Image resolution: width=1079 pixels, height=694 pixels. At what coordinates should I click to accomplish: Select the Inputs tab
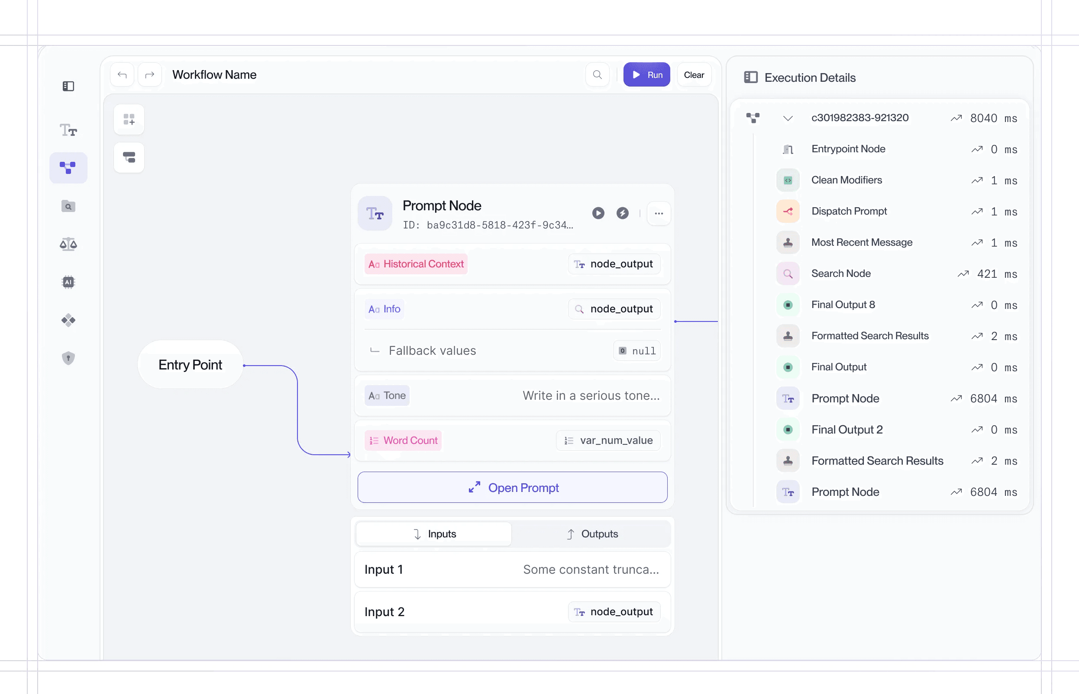coord(434,534)
